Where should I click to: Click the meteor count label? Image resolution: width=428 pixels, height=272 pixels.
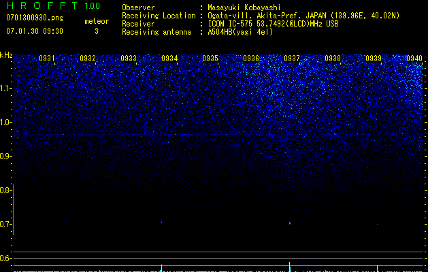coord(97,21)
